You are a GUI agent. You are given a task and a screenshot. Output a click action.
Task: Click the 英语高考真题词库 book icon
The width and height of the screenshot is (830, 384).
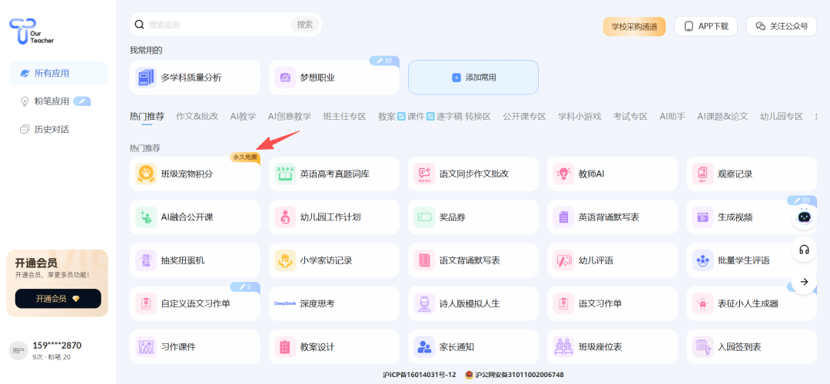click(285, 174)
